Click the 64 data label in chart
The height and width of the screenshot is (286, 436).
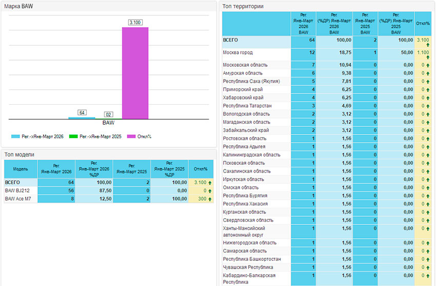(x=82, y=112)
